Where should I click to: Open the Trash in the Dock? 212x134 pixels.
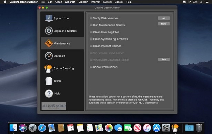coord(199,127)
